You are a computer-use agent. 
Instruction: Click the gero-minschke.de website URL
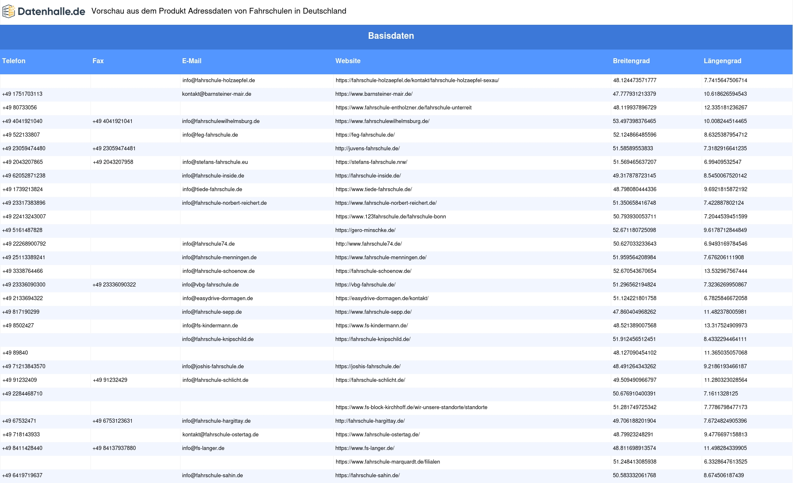point(365,230)
